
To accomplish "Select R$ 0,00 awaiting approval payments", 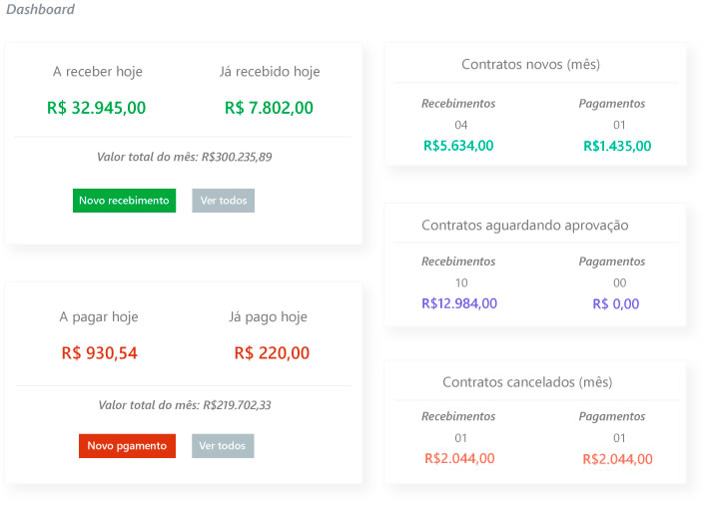I will tap(615, 303).
